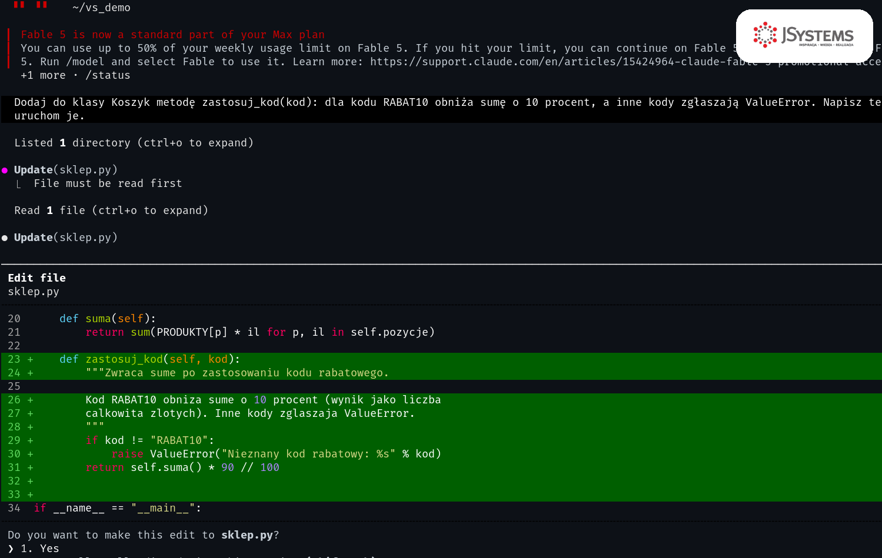Click the Polish prompt 'Dodaj do klasy Koszyk' text
This screenshot has height=558, width=882.
pyautogui.click(x=448, y=102)
